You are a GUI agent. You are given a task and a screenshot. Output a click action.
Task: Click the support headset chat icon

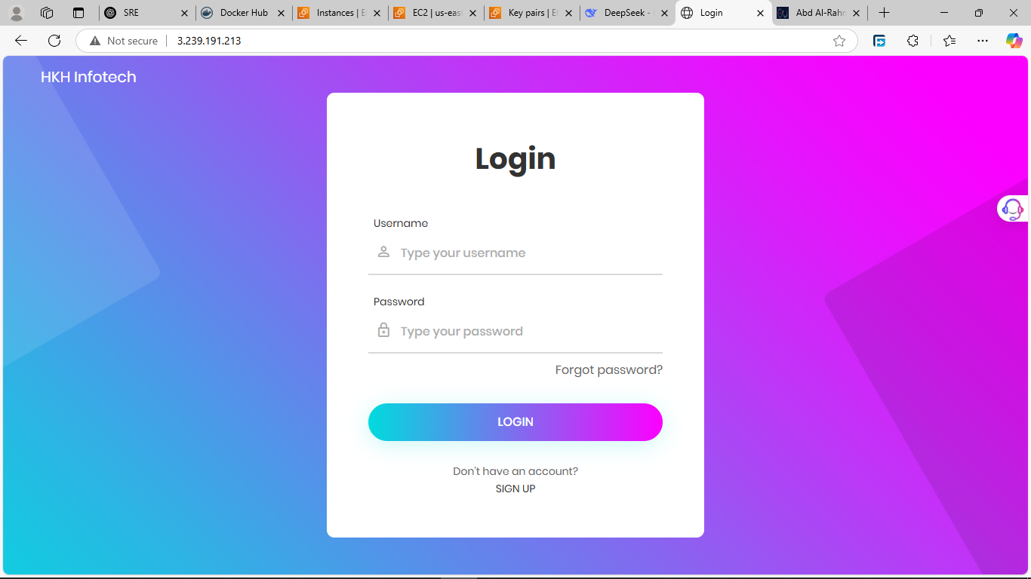1013,209
